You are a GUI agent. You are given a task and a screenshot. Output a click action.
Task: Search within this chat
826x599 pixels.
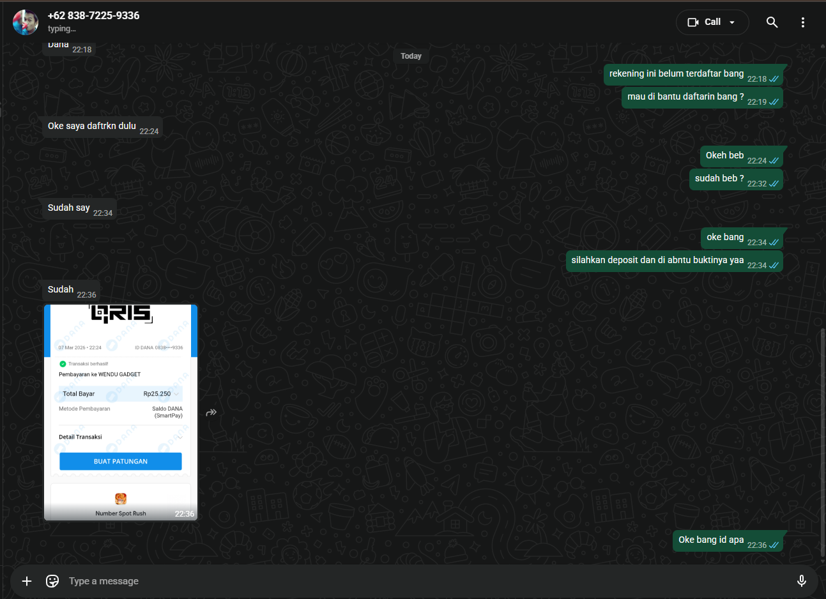(x=772, y=22)
